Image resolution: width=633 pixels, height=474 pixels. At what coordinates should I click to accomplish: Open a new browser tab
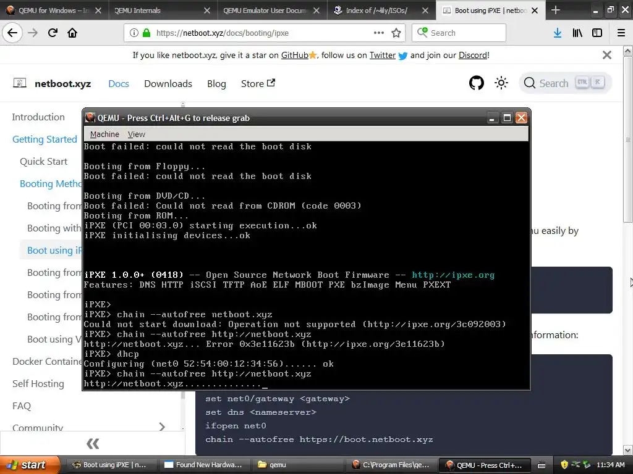[x=556, y=10]
